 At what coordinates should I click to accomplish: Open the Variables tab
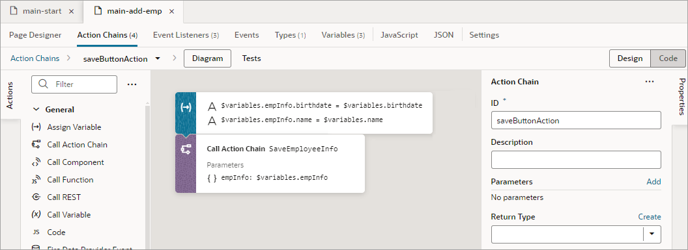click(x=343, y=35)
